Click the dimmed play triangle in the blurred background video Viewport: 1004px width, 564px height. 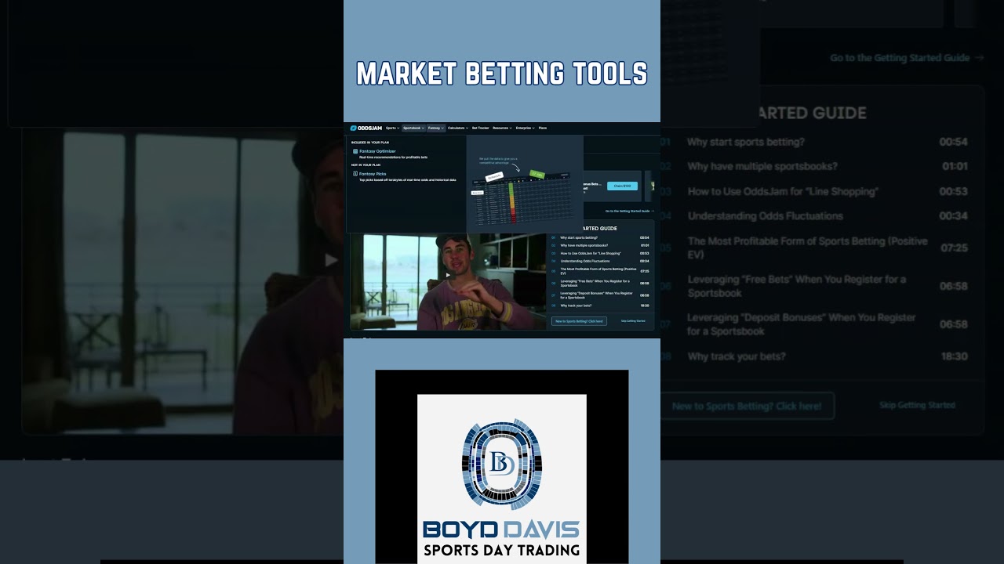[x=332, y=259]
